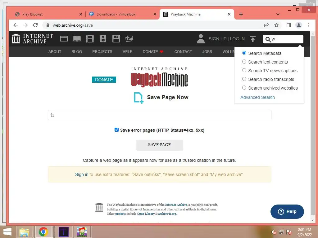This screenshot has height=238, width=318.
Task: Click the Save Page Now document icon
Action: [x=139, y=98]
